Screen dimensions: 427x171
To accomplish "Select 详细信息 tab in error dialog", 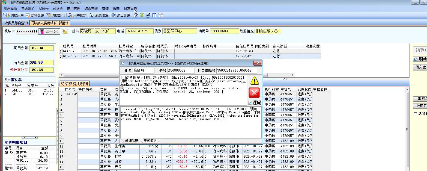I will pyautogui.click(x=132, y=141).
